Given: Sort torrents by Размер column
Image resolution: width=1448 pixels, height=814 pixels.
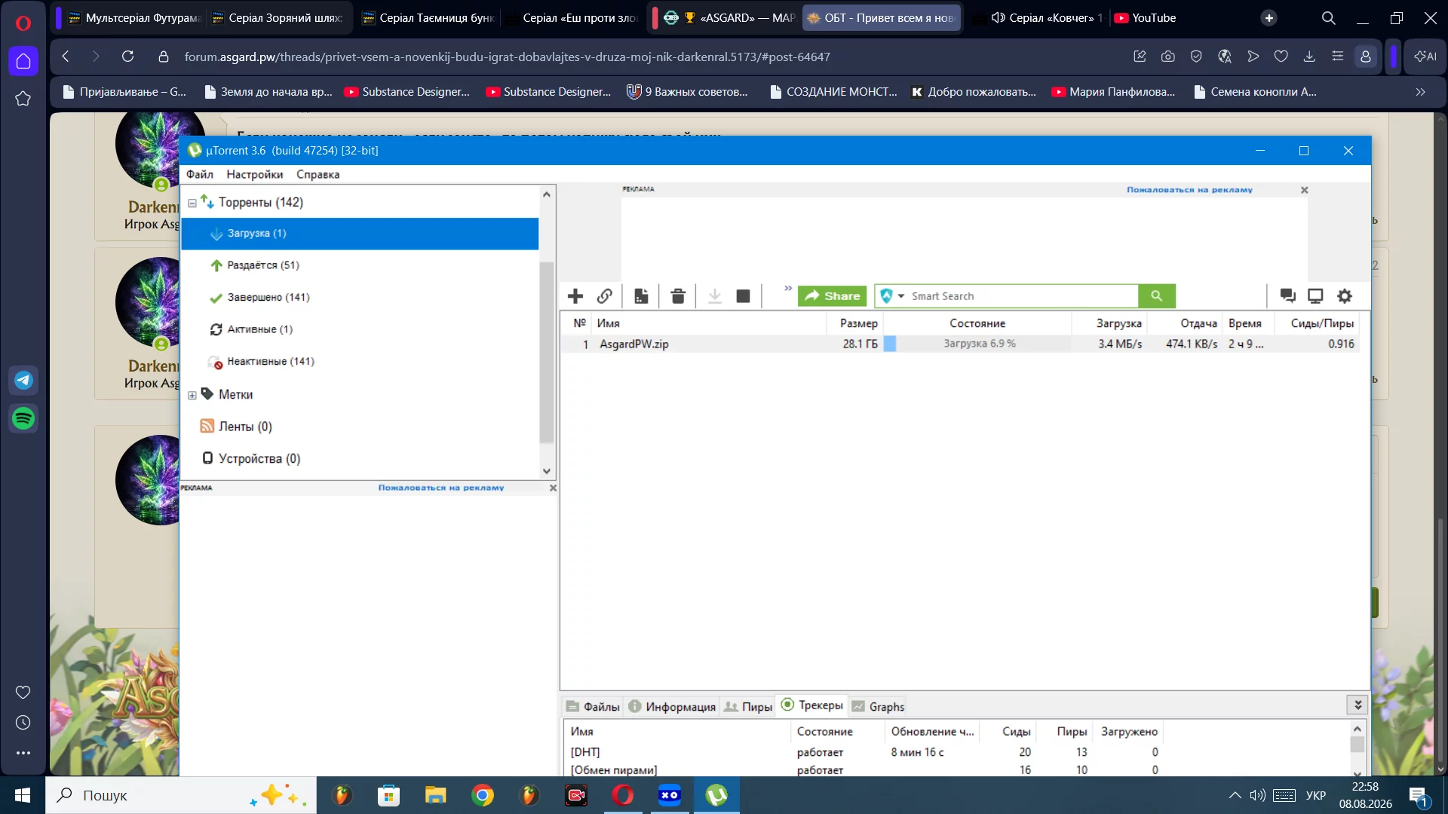Looking at the screenshot, I should pyautogui.click(x=858, y=323).
